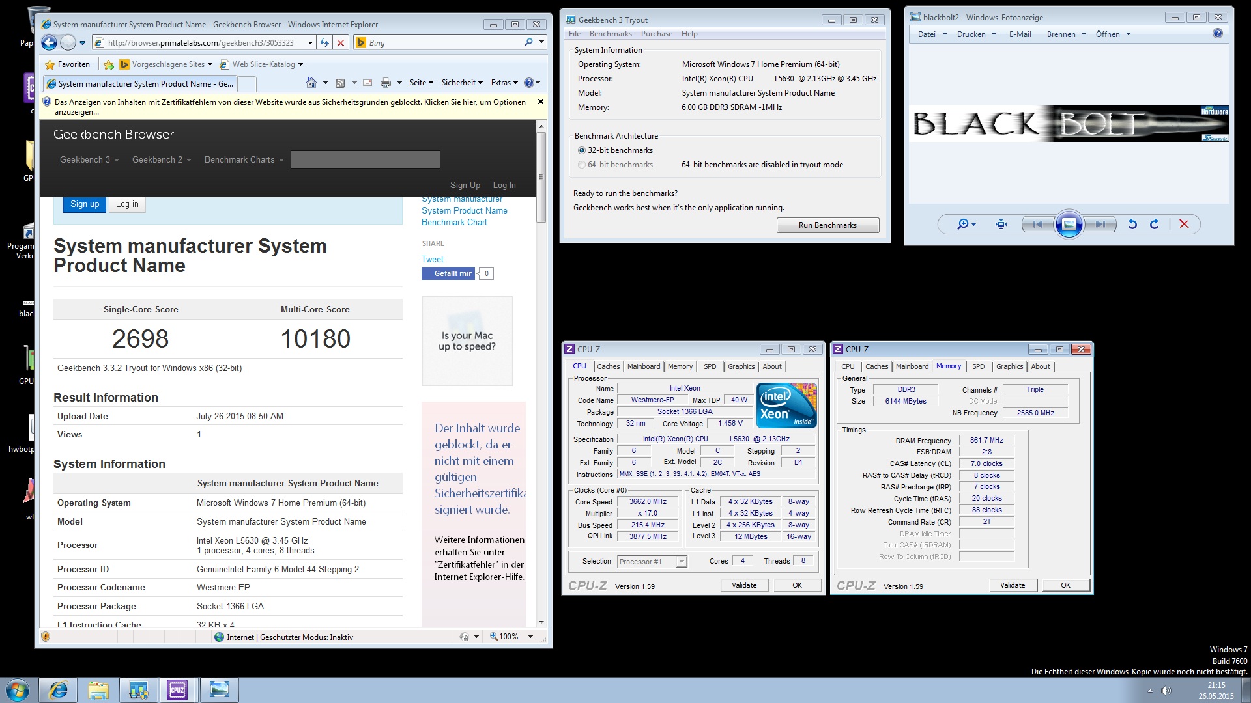The height and width of the screenshot is (703, 1251).
Task: Select 64-bit benchmarks radio button
Action: pos(582,165)
